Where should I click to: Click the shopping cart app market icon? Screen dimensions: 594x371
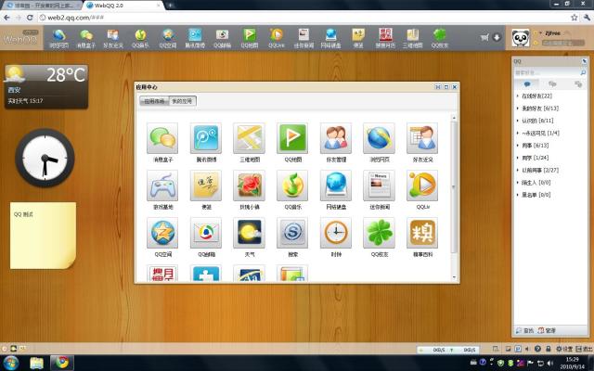(484, 37)
